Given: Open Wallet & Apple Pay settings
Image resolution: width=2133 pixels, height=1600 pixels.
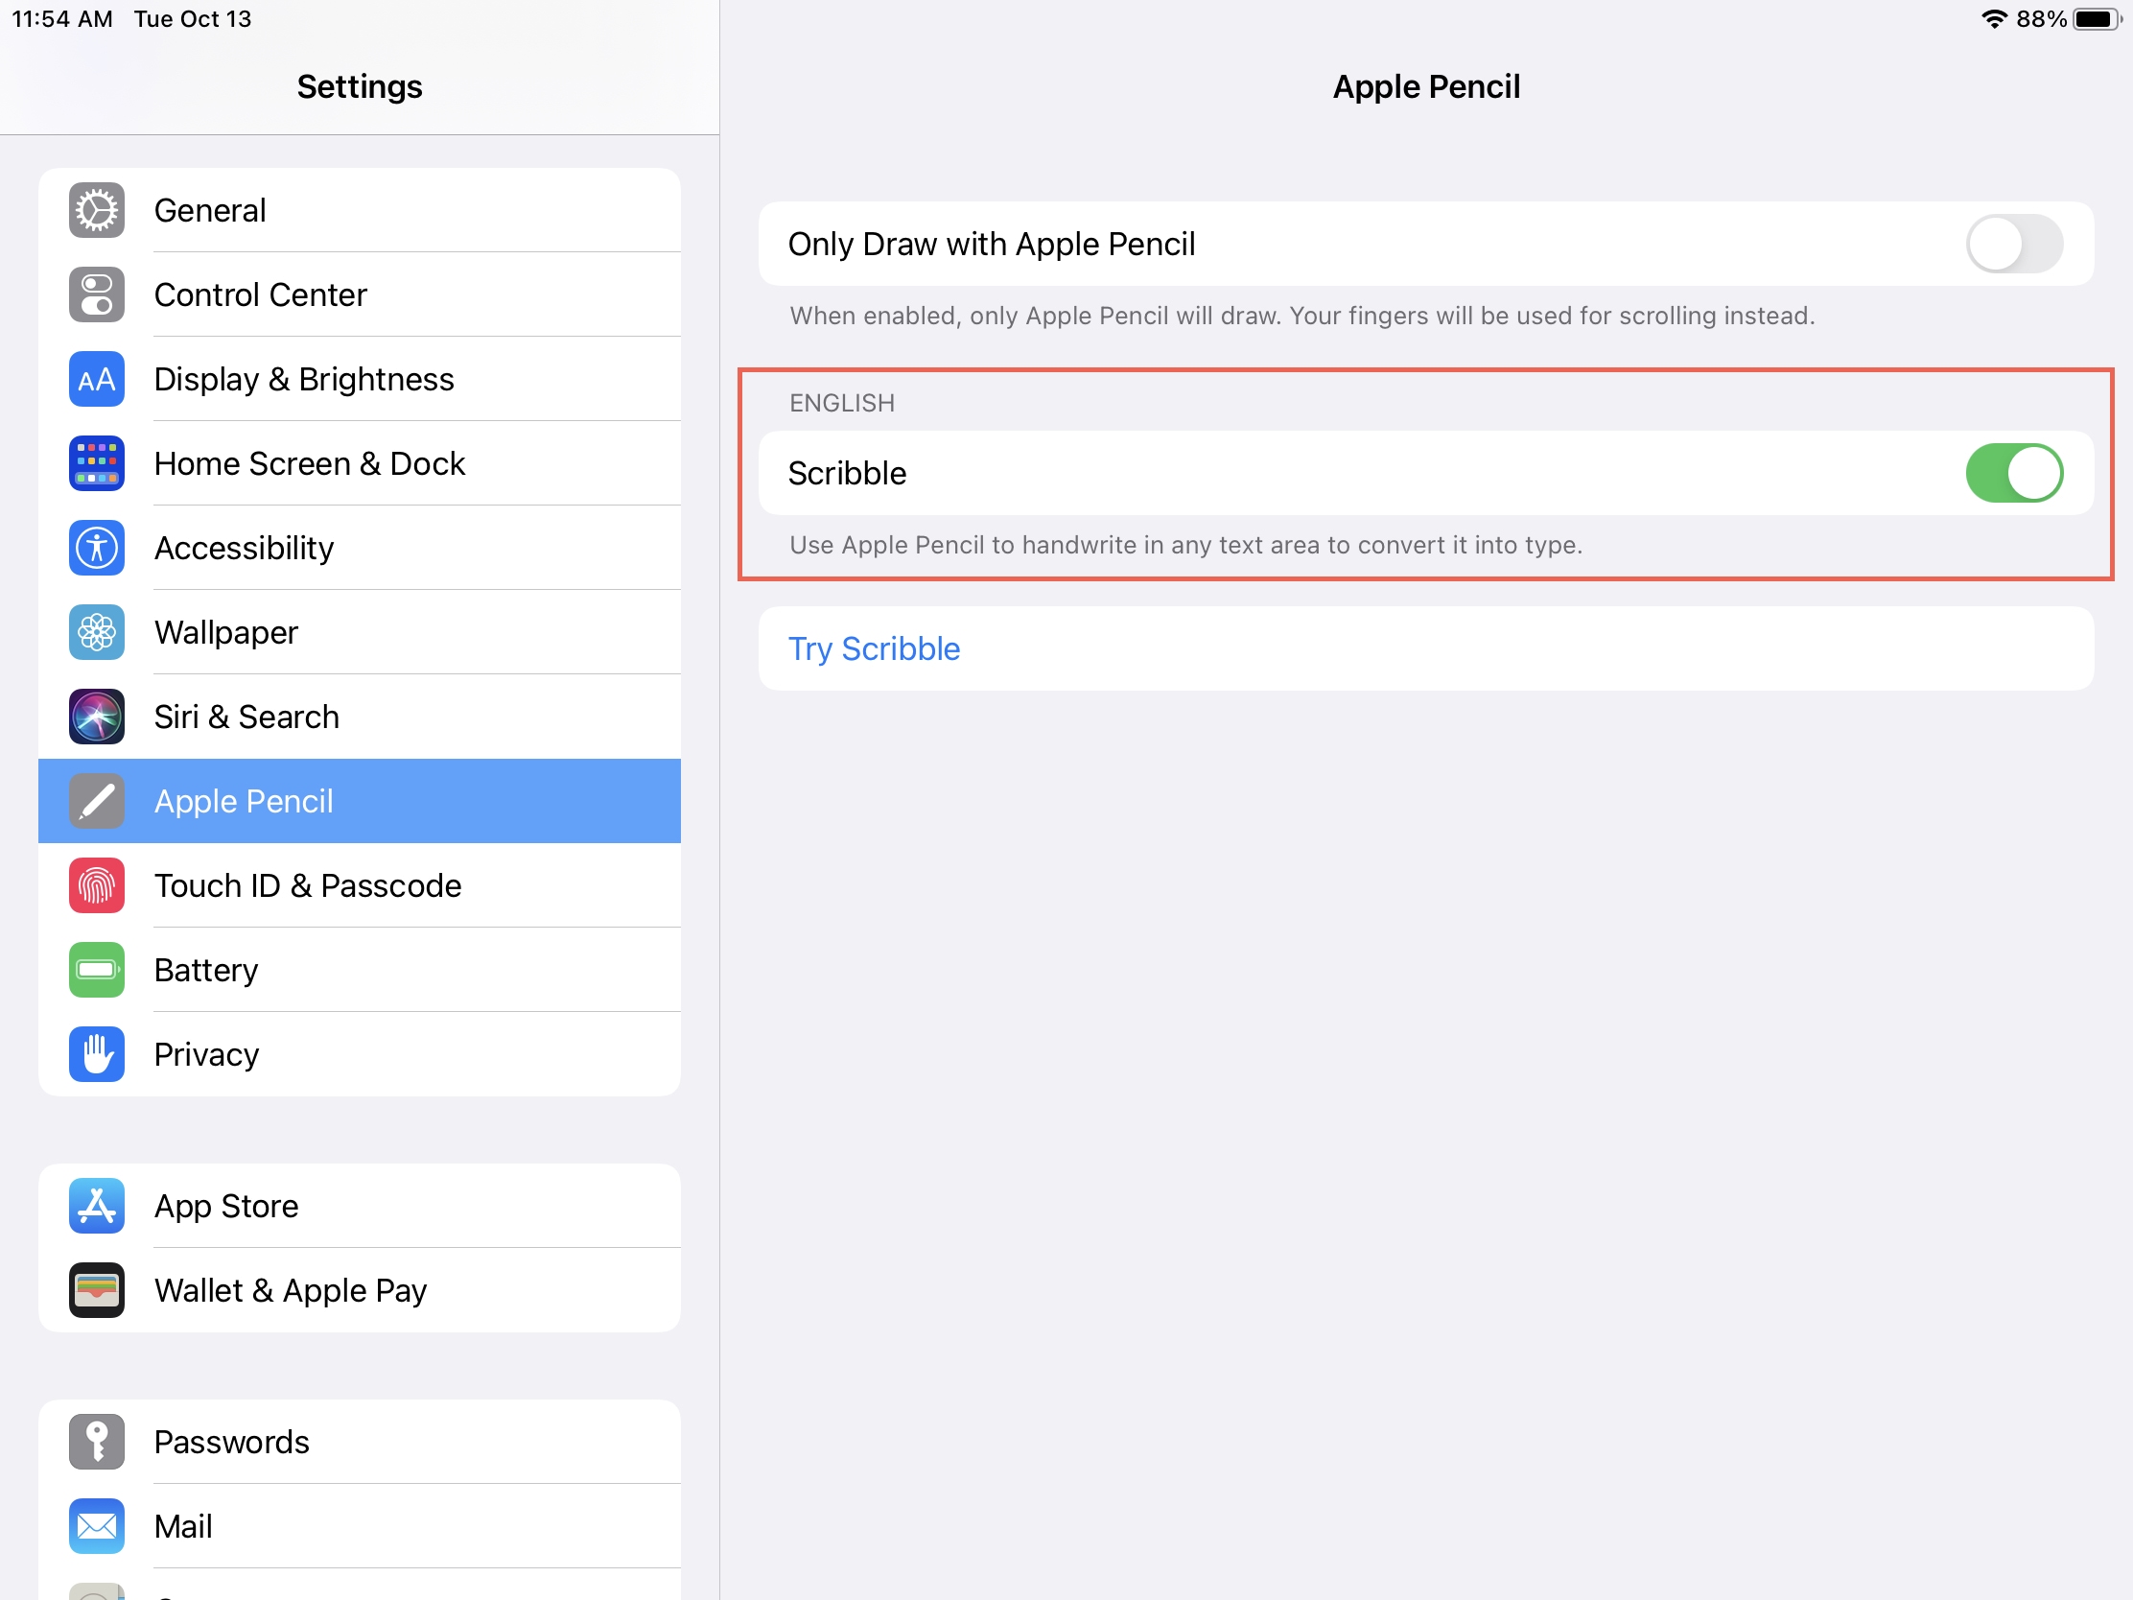Looking at the screenshot, I should tap(360, 1290).
